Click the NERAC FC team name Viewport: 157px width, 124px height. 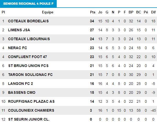click(18, 48)
